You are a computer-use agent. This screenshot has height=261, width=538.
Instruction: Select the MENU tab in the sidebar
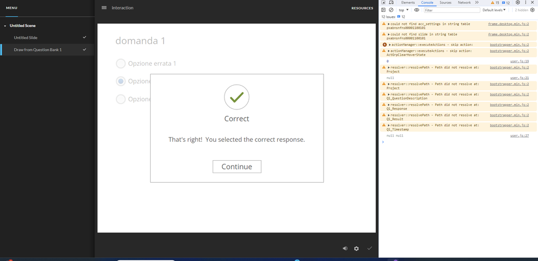[x=12, y=8]
